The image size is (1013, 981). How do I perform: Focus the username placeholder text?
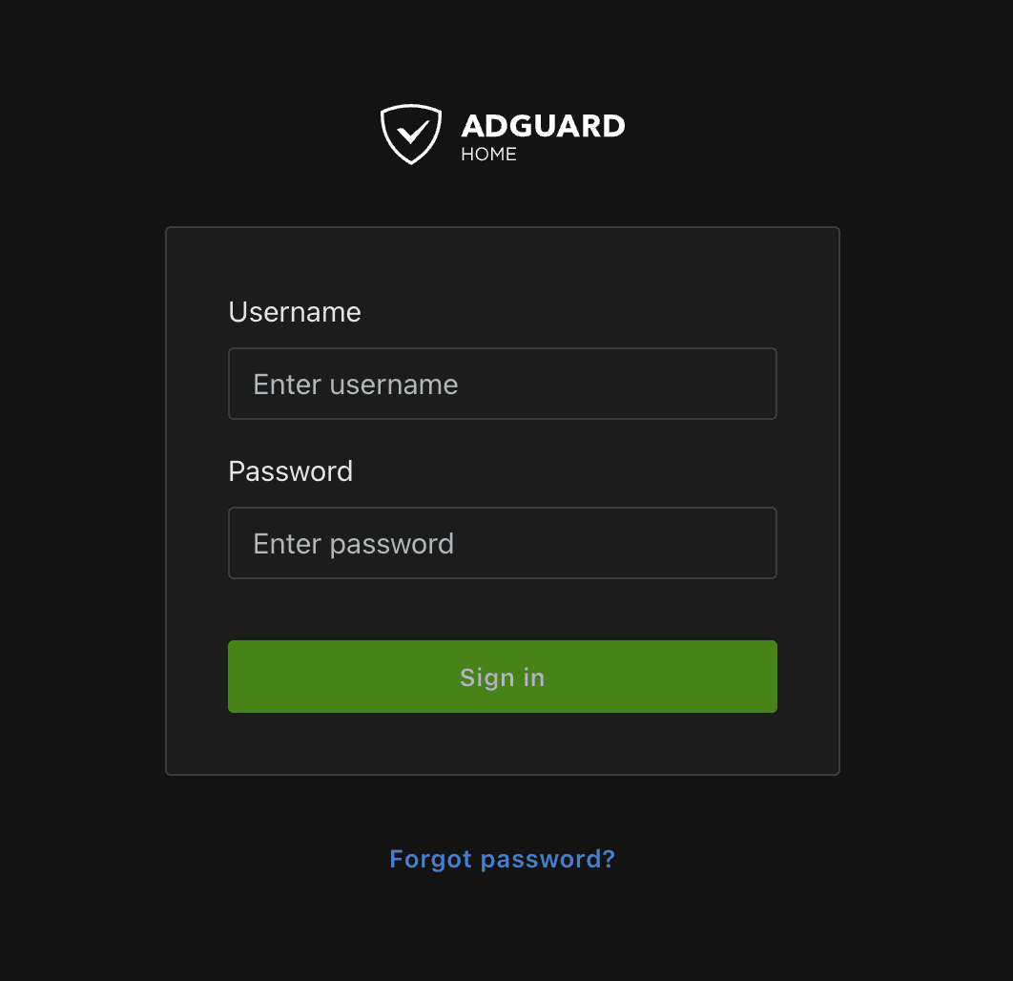click(355, 383)
